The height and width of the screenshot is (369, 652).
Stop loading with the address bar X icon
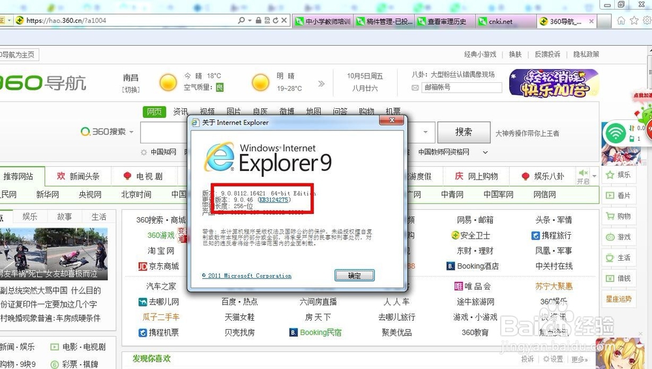284,20
